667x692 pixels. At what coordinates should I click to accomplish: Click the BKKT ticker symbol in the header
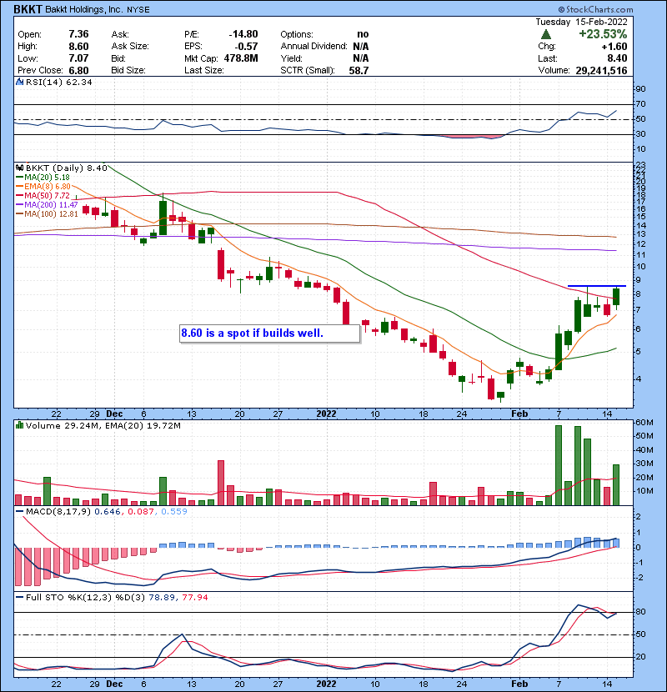(28, 9)
